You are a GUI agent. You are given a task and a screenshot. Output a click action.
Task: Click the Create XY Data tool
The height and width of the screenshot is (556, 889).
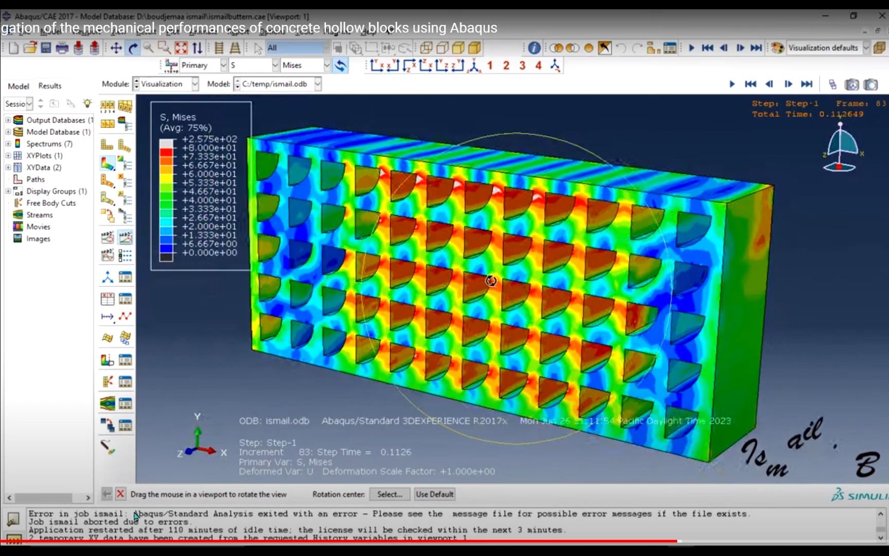coord(108,299)
